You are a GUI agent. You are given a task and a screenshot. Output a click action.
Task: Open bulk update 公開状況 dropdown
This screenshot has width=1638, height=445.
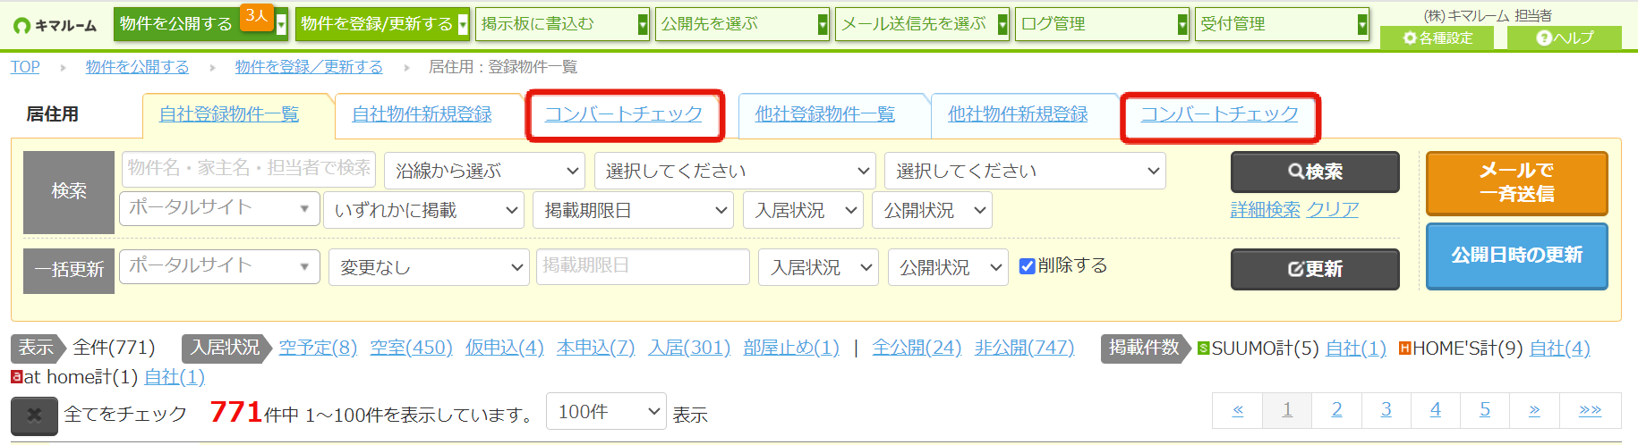pyautogui.click(x=948, y=267)
